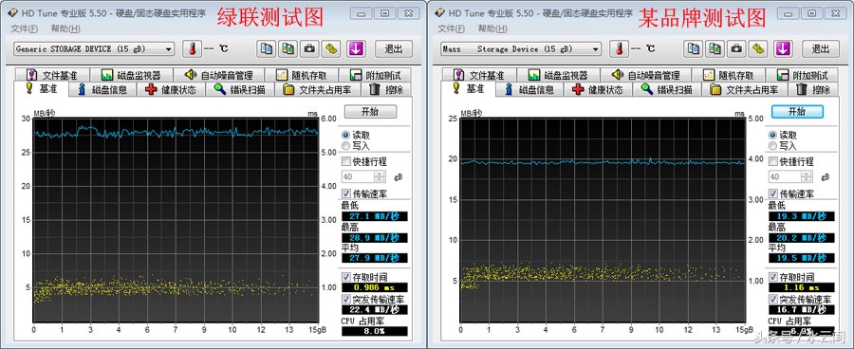Select 写入 radio button in left window

pyautogui.click(x=345, y=145)
